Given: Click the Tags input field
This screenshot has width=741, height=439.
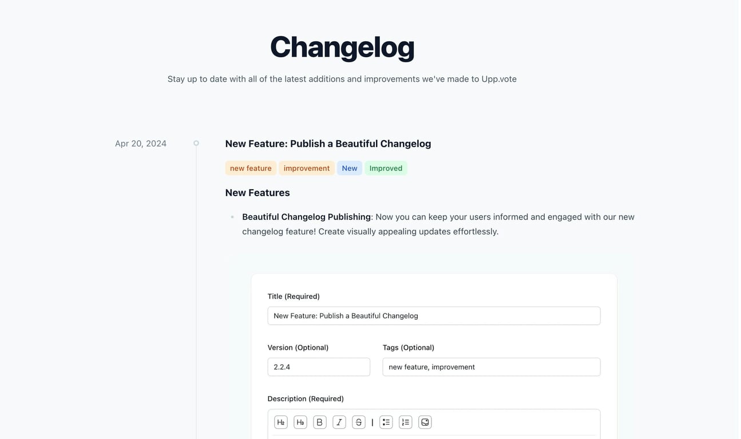Looking at the screenshot, I should [492, 367].
